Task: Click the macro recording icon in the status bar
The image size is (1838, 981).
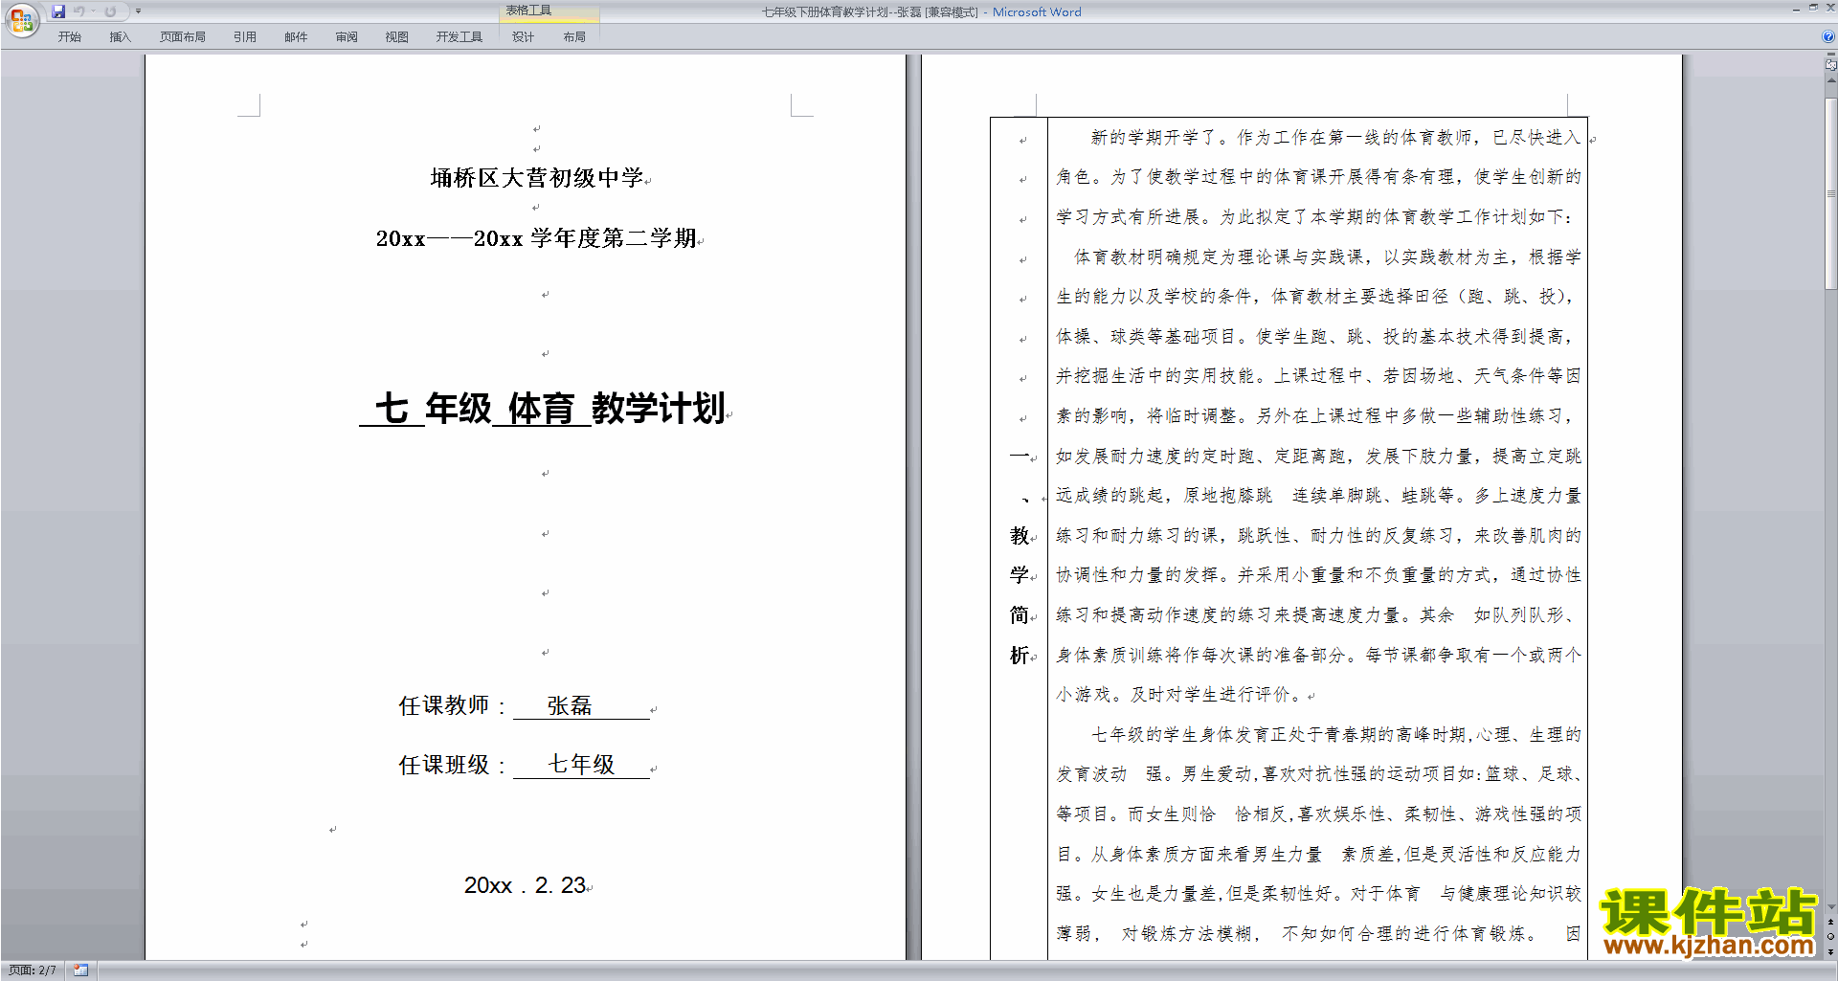Action: click(x=80, y=970)
